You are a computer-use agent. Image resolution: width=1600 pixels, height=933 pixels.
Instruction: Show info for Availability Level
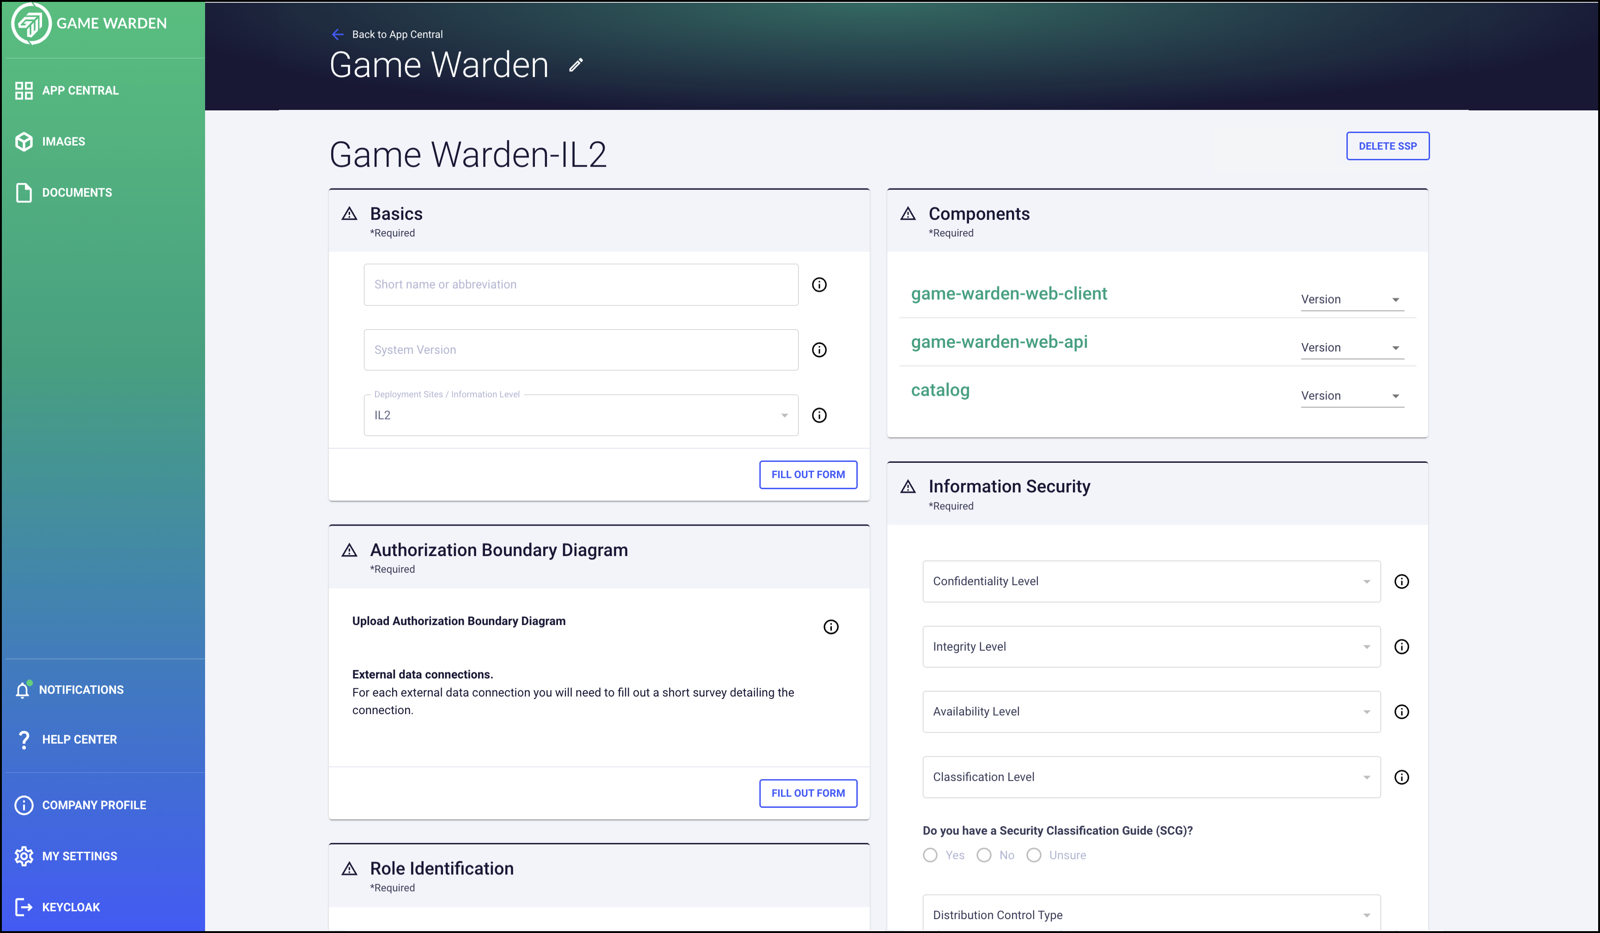tap(1401, 711)
